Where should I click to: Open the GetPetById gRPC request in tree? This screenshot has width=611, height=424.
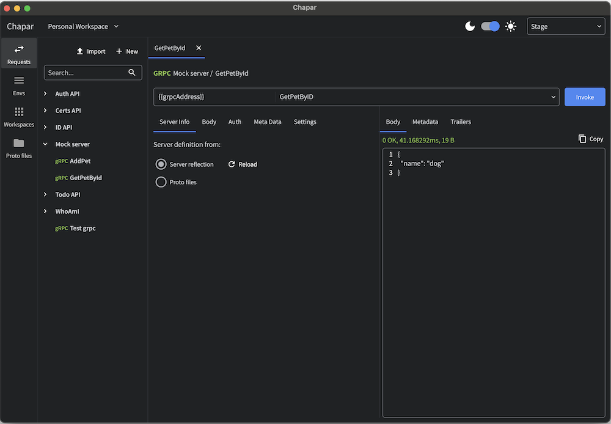(78, 178)
